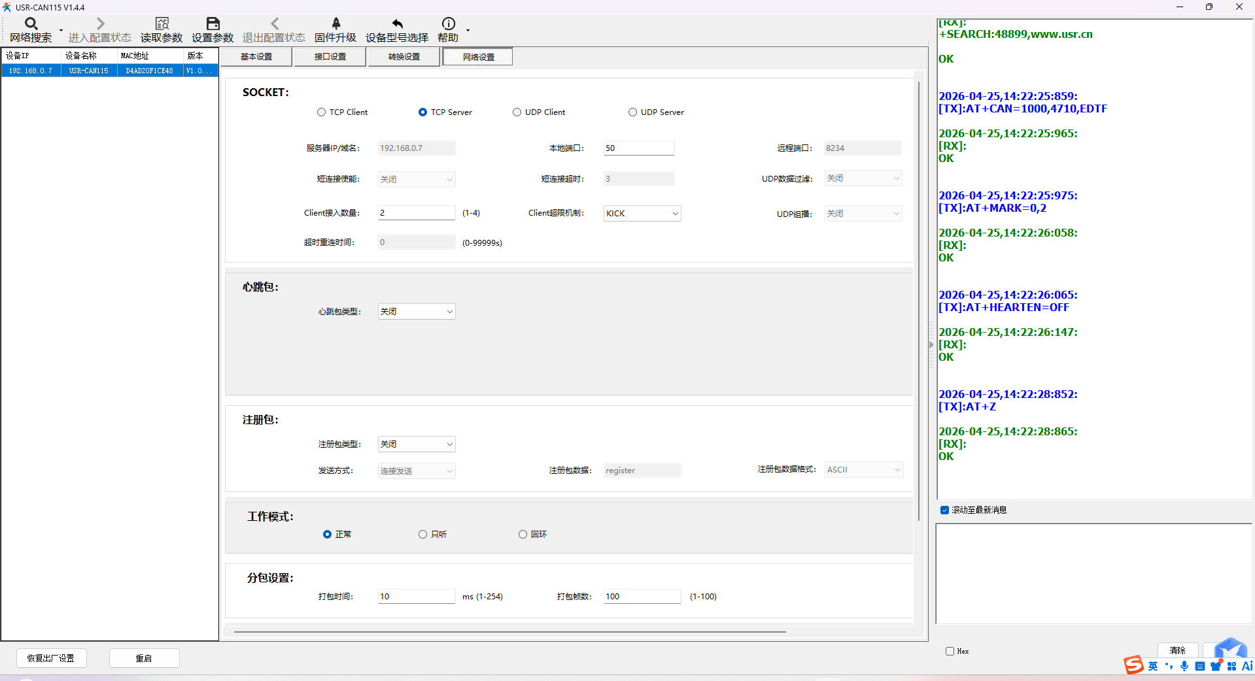1255x681 pixels.
Task: Click log line [TX]:AT+HEARTEN=OFF
Action: point(1004,308)
